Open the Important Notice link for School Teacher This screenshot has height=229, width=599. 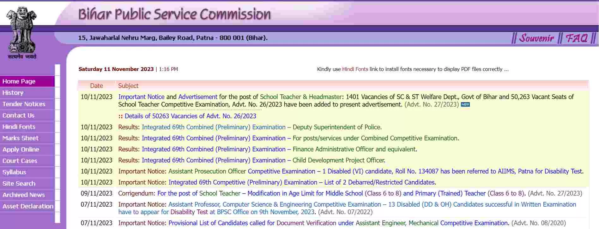141,97
